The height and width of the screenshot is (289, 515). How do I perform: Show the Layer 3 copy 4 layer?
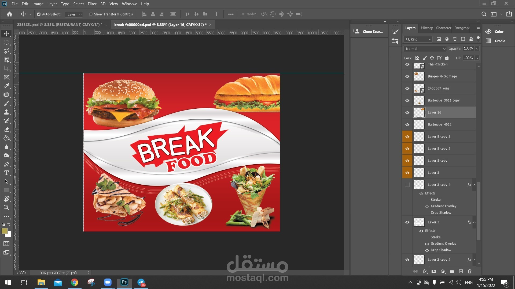(x=407, y=185)
